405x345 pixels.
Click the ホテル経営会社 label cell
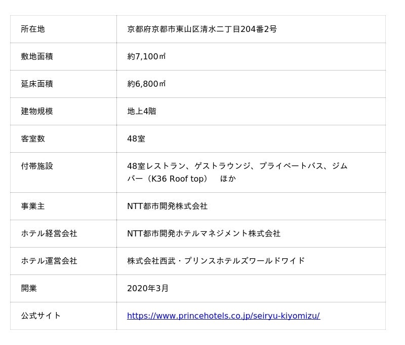[49, 233]
